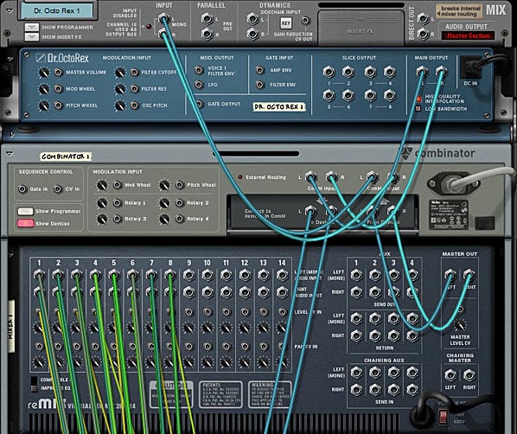Viewport: 517px width, 434px height.
Task: Click the Dynamics Sidechain Input L jack
Action: coord(252,19)
